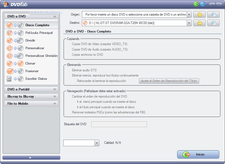
Task: Toggle Retroceder al terminar la reproducción
Action: (x=101, y=81)
